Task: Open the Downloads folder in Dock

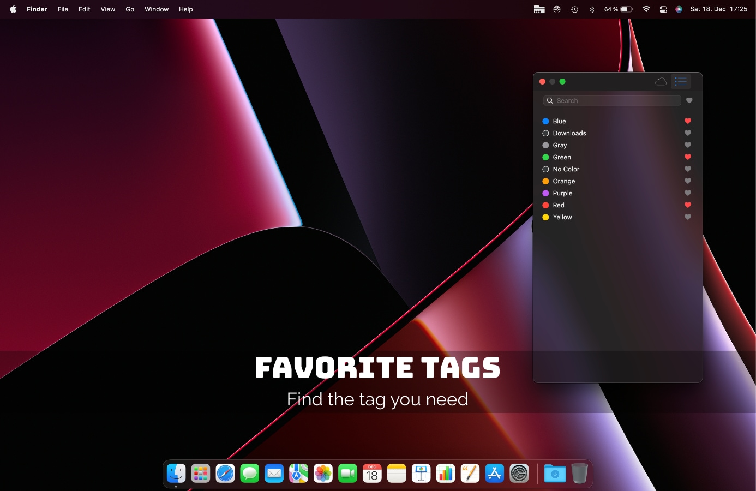Action: [555, 474]
